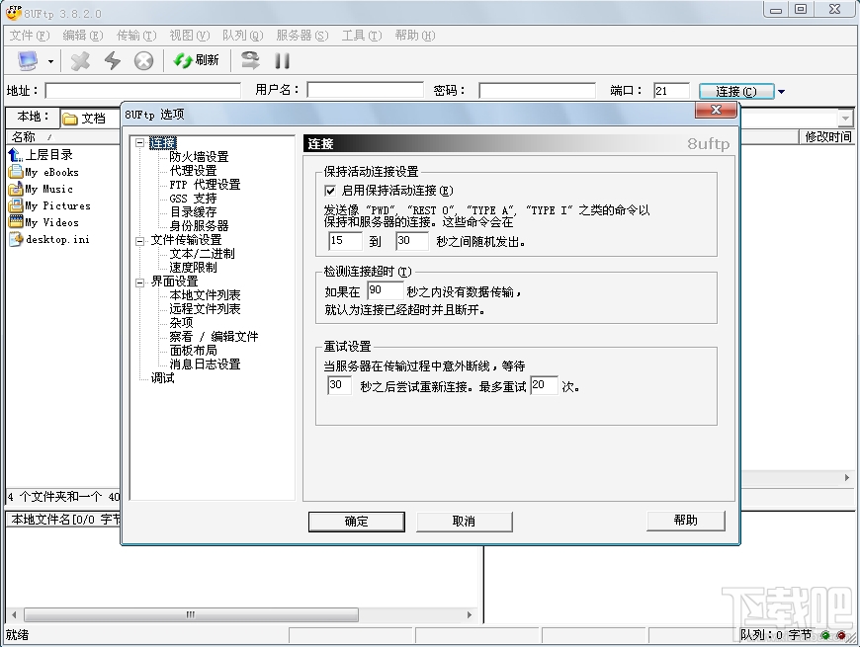Select 速度限制 in the options tree
This screenshot has height=647, width=860.
coord(193,268)
